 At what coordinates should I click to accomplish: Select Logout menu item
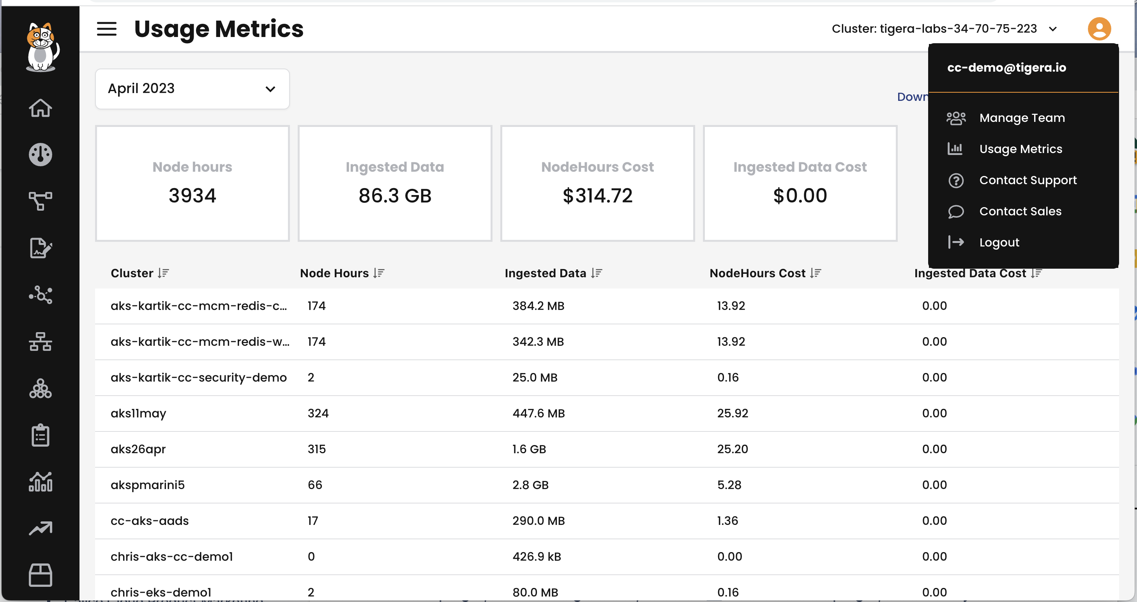1023,243
